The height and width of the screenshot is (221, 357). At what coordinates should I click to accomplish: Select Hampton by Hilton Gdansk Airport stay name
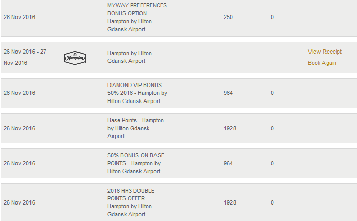click(130, 57)
